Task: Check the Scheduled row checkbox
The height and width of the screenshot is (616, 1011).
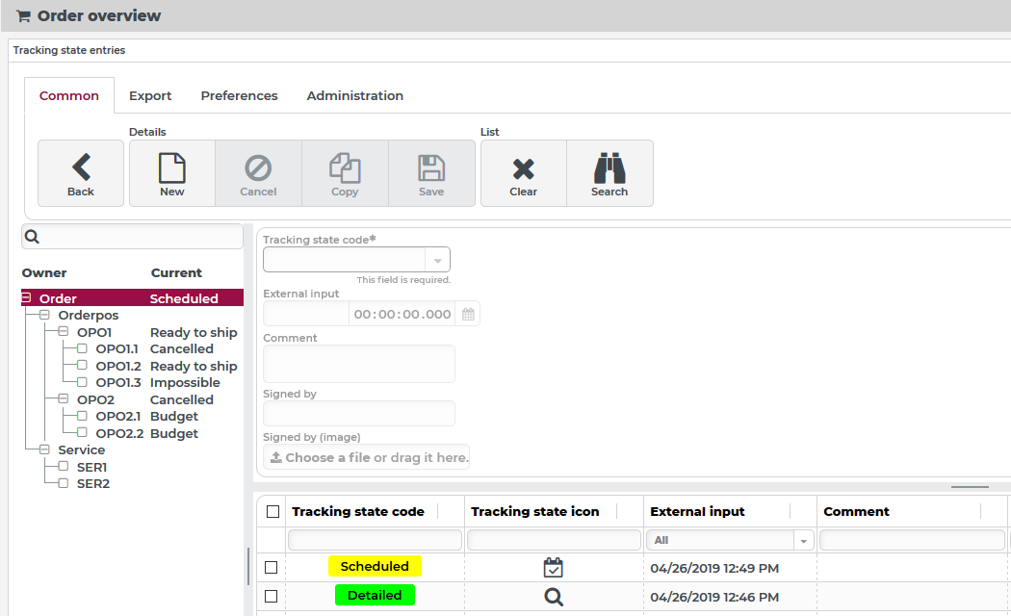Action: point(271,568)
